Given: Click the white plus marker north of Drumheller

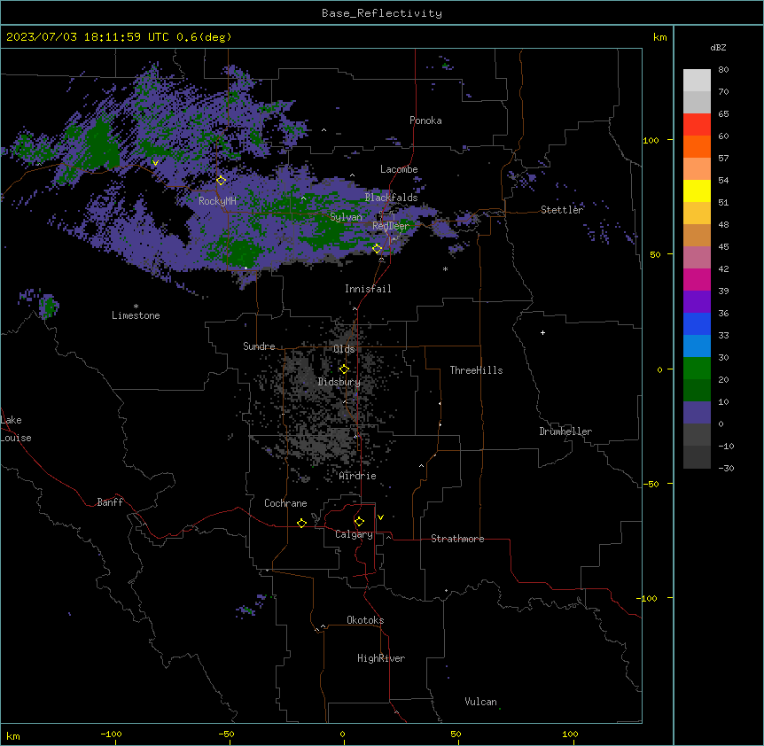Looking at the screenshot, I should coord(542,332).
